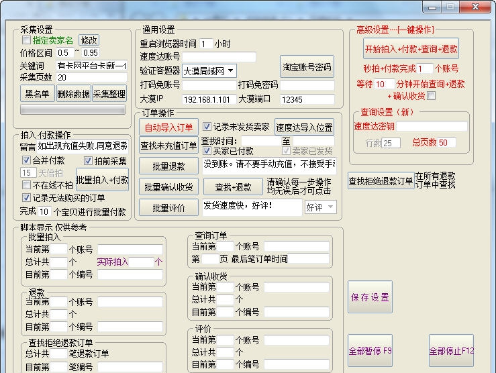The height and width of the screenshot is (373, 496).
Task: Click the 重启浏览器时间 hours field
Action: point(205,44)
